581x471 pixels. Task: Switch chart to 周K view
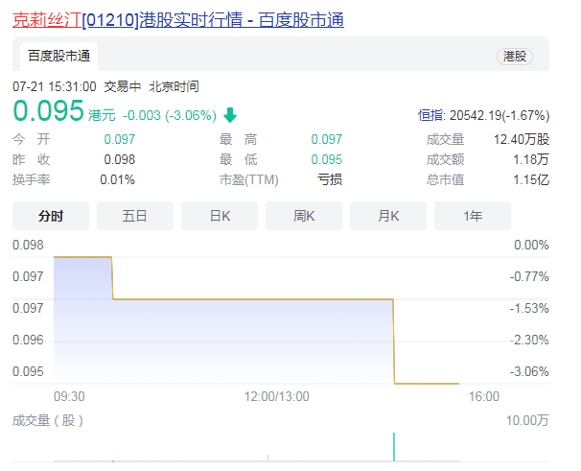click(304, 216)
